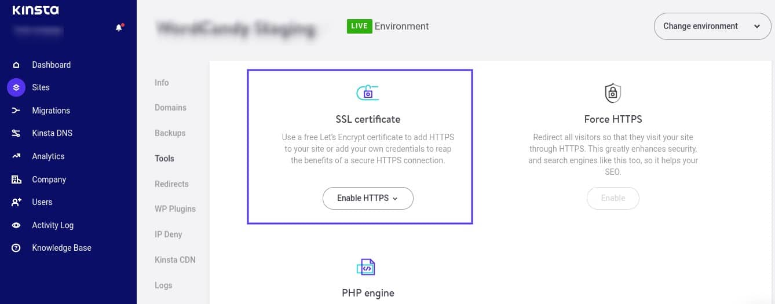Screen dimensions: 775x304
Task: Click the Kinsta logo
Action: tap(35, 10)
